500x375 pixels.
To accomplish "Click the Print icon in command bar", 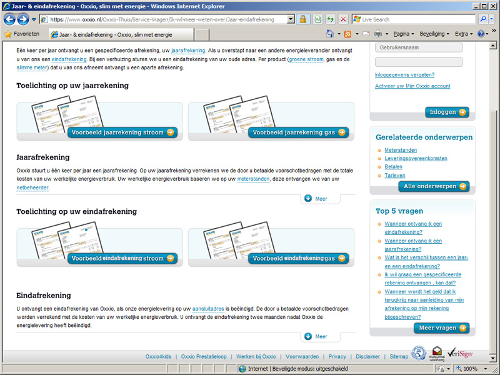I will click(377, 34).
